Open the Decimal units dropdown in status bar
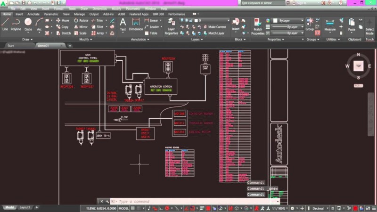Screen dimensions: 377x212 [320, 208]
